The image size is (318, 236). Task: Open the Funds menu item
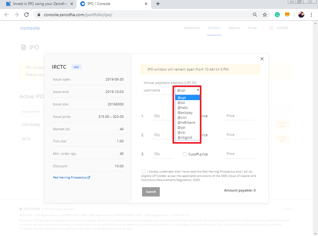pos(252,28)
